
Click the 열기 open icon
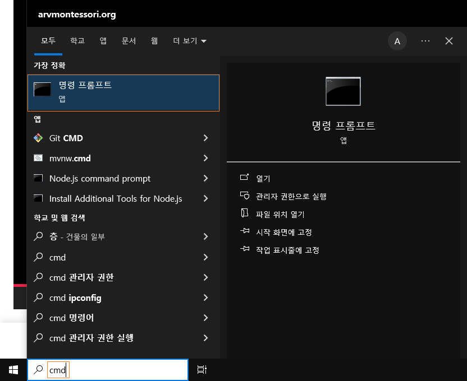click(245, 177)
